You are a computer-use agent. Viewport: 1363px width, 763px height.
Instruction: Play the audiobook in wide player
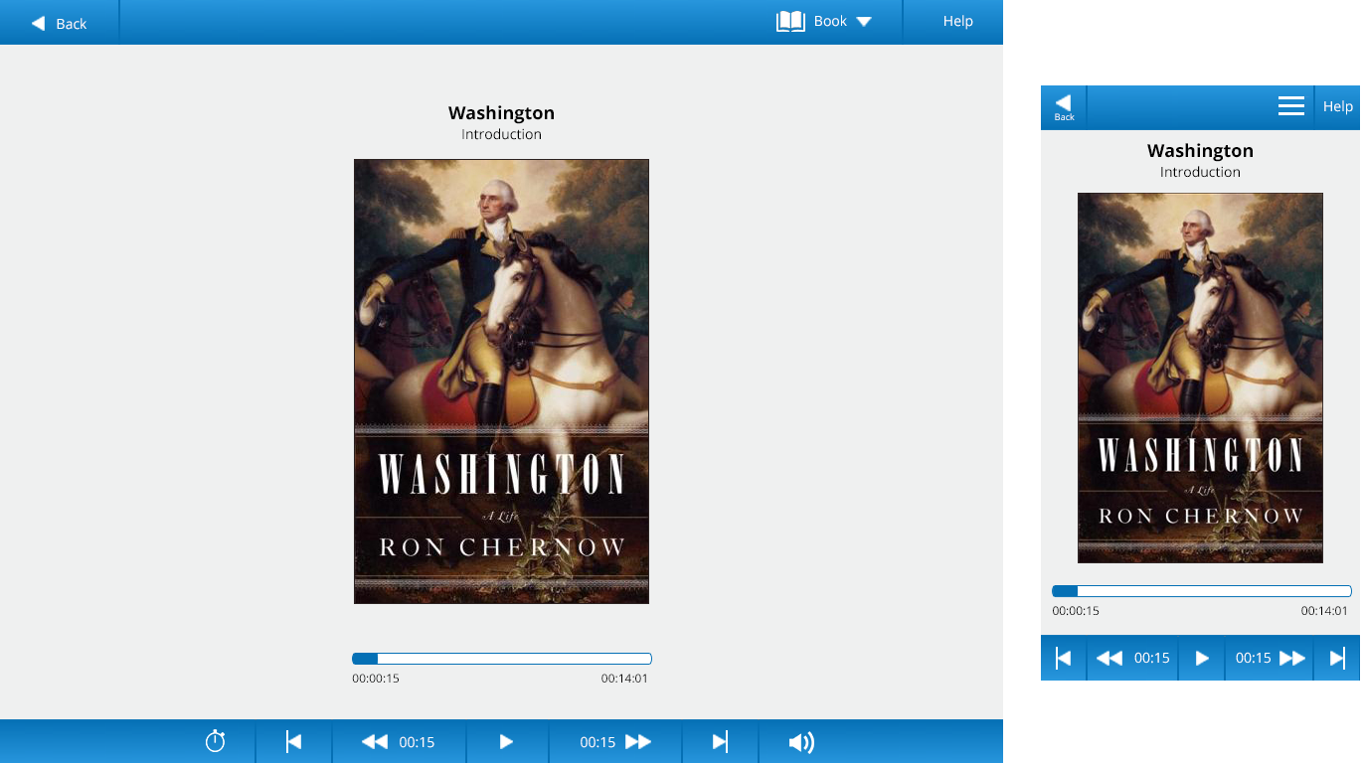(x=506, y=741)
